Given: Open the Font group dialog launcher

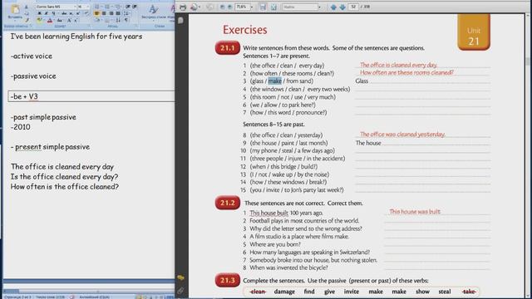Looking at the screenshot, I should point(89,26).
